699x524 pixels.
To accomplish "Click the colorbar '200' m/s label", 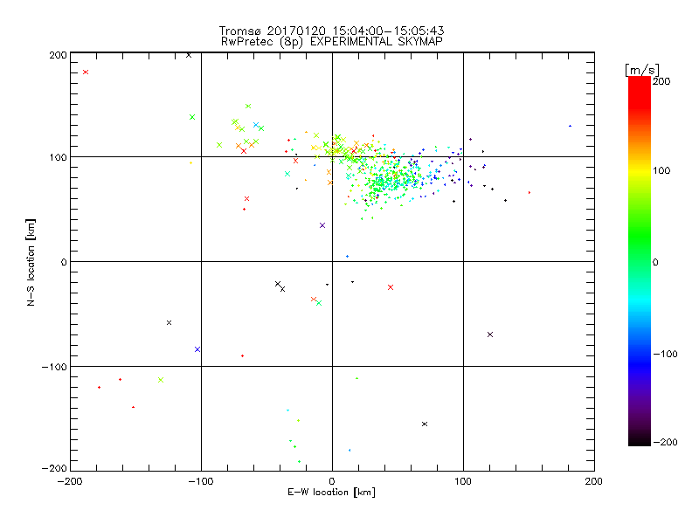I will click(x=661, y=81).
